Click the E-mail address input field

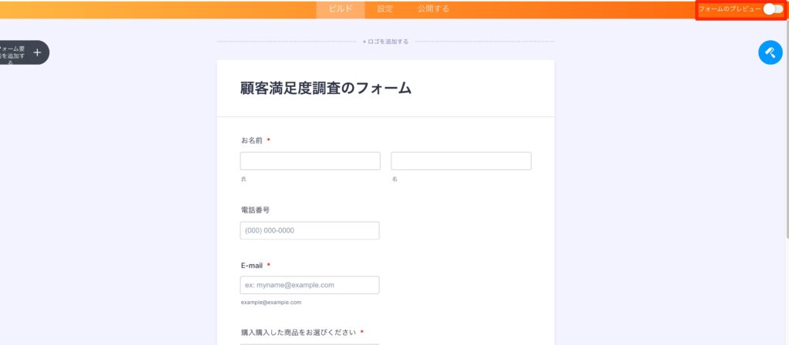310,285
